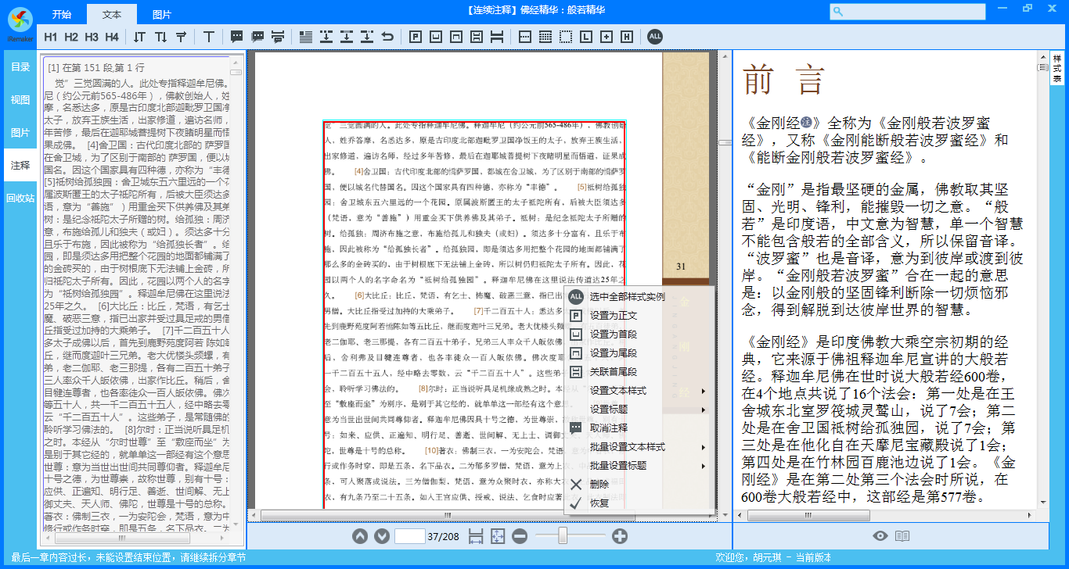
Task: Choose 设置为正文 from context menu
Action: (614, 316)
